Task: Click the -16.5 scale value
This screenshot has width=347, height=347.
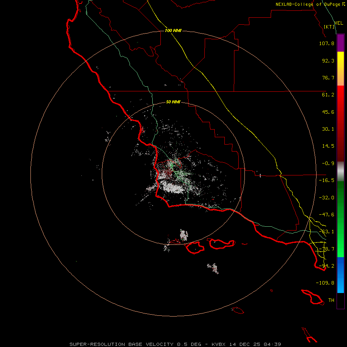Action: [x=327, y=180]
